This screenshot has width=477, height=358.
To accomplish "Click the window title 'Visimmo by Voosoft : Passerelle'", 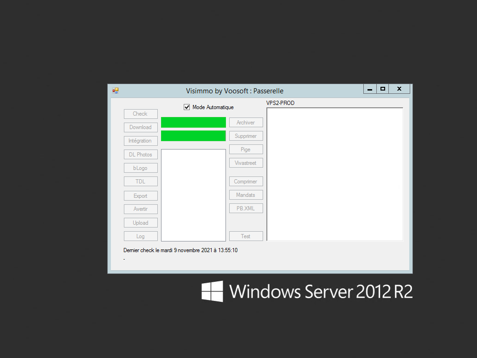I will tap(234, 91).
